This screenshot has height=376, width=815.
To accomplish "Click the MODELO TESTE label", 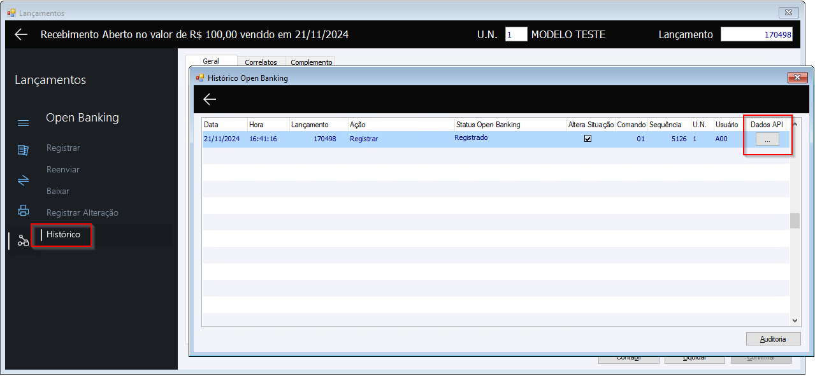I will (568, 35).
